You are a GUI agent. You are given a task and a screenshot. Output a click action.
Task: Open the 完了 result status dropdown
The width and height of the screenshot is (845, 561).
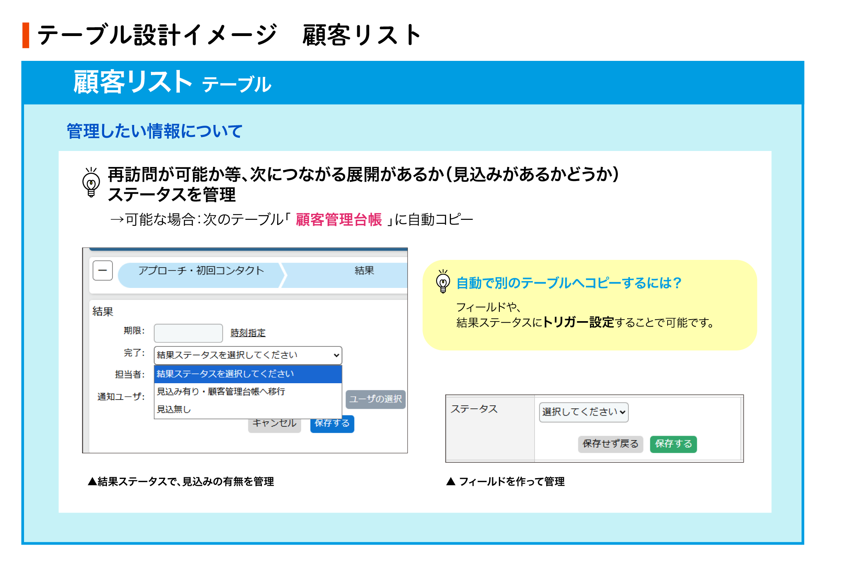(247, 355)
